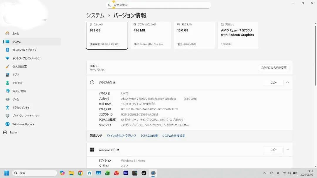Go back to システム in the breadcrumb
Viewport: 317px width, 178px height.
[95, 15]
